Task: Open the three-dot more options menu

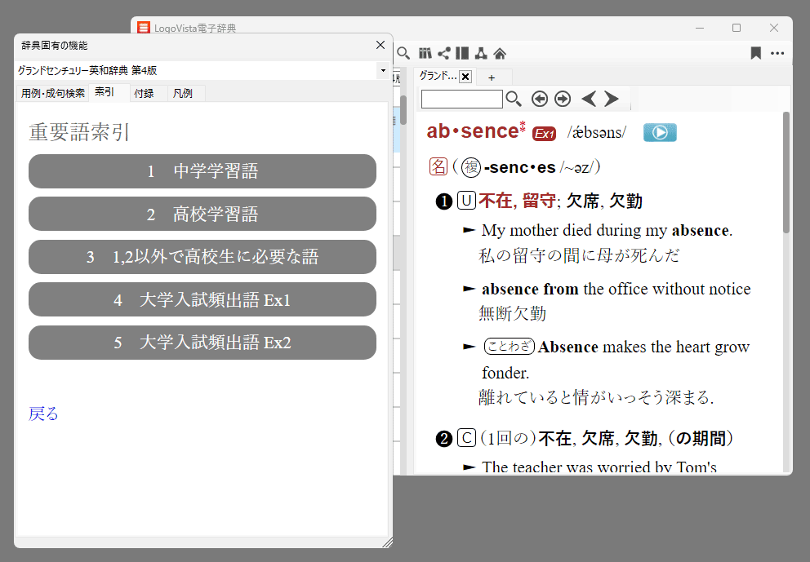Action: click(777, 54)
